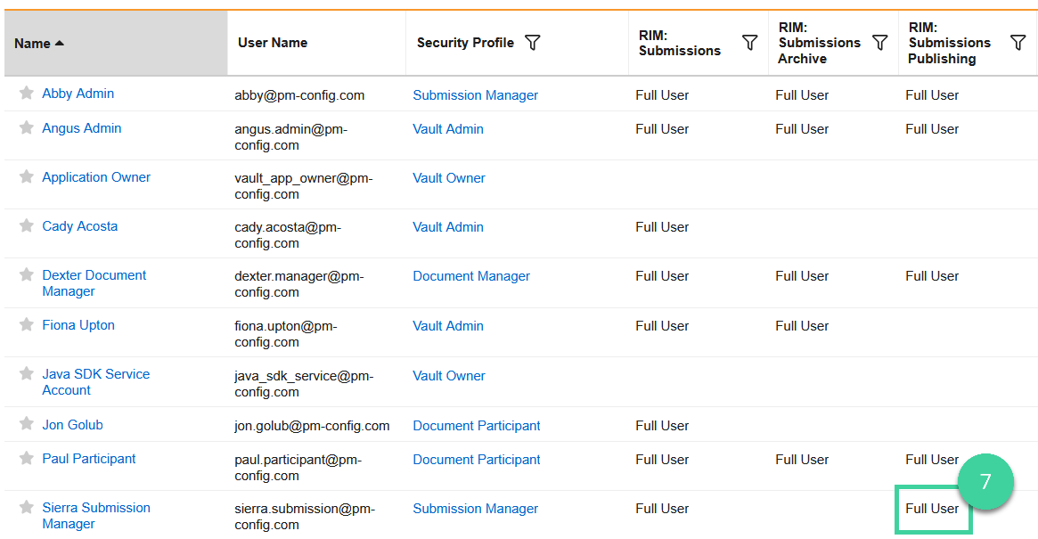Viewport: 1038px width, 539px height.
Task: Select paul.participant@pm-config.com cell
Action: [298, 468]
